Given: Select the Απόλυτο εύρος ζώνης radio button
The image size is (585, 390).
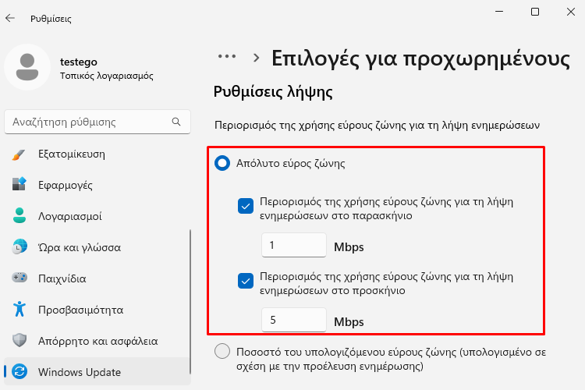Looking at the screenshot, I should pyautogui.click(x=222, y=163).
